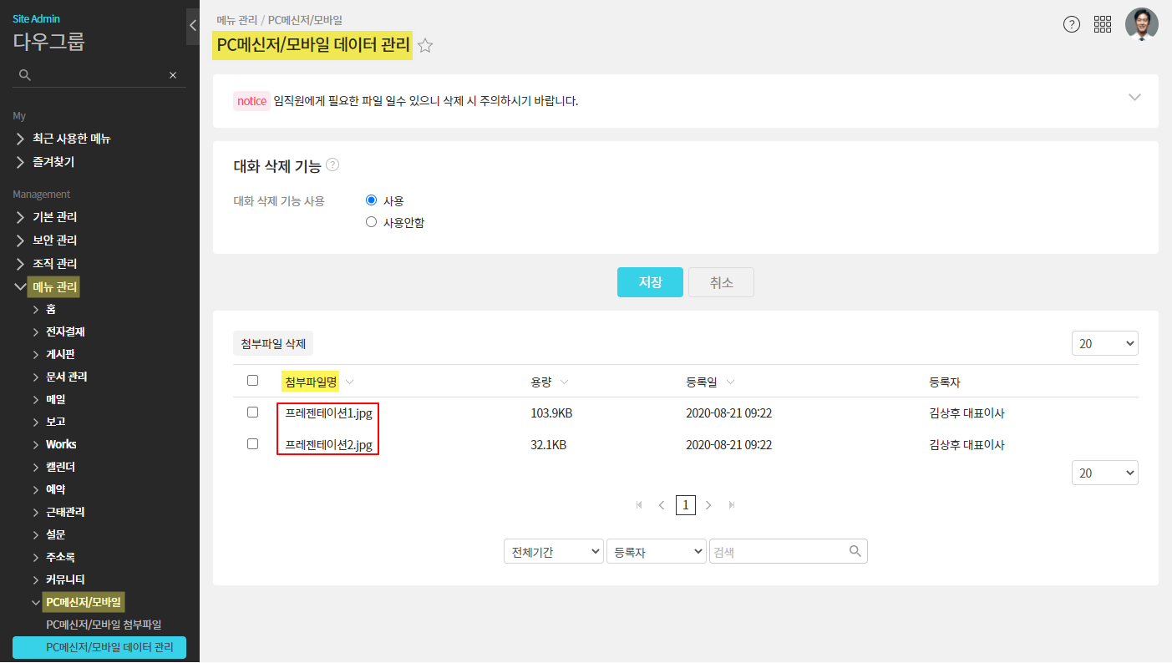Open the apps grid icon
Image resolution: width=1172 pixels, height=663 pixels.
[1103, 24]
